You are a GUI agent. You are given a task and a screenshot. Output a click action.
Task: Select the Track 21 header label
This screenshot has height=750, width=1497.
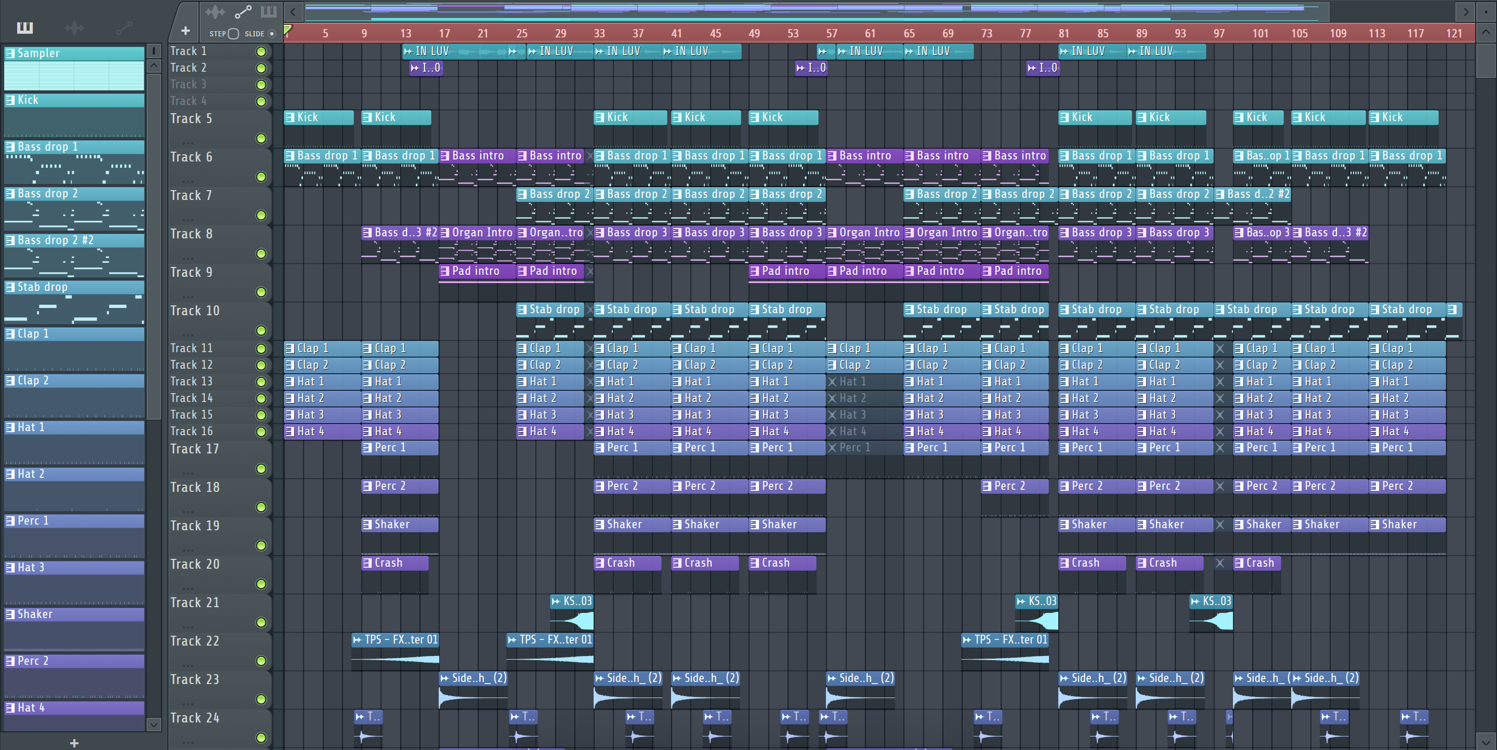pyautogui.click(x=195, y=602)
